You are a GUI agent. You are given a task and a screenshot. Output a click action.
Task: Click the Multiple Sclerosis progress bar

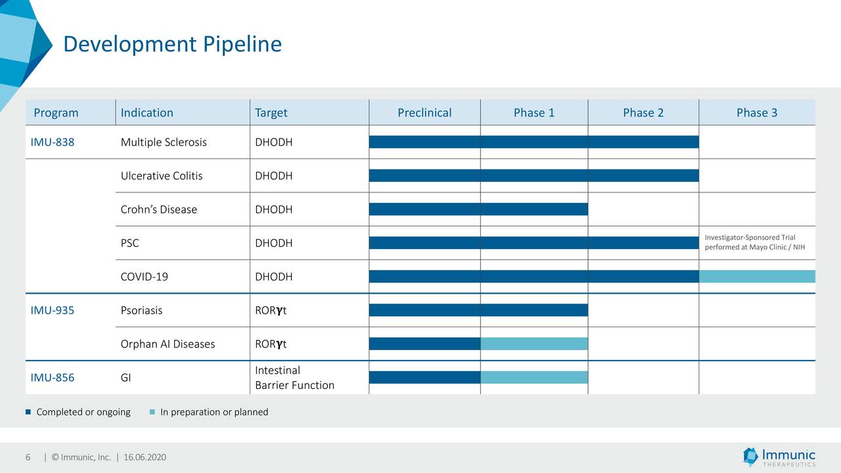[534, 142]
